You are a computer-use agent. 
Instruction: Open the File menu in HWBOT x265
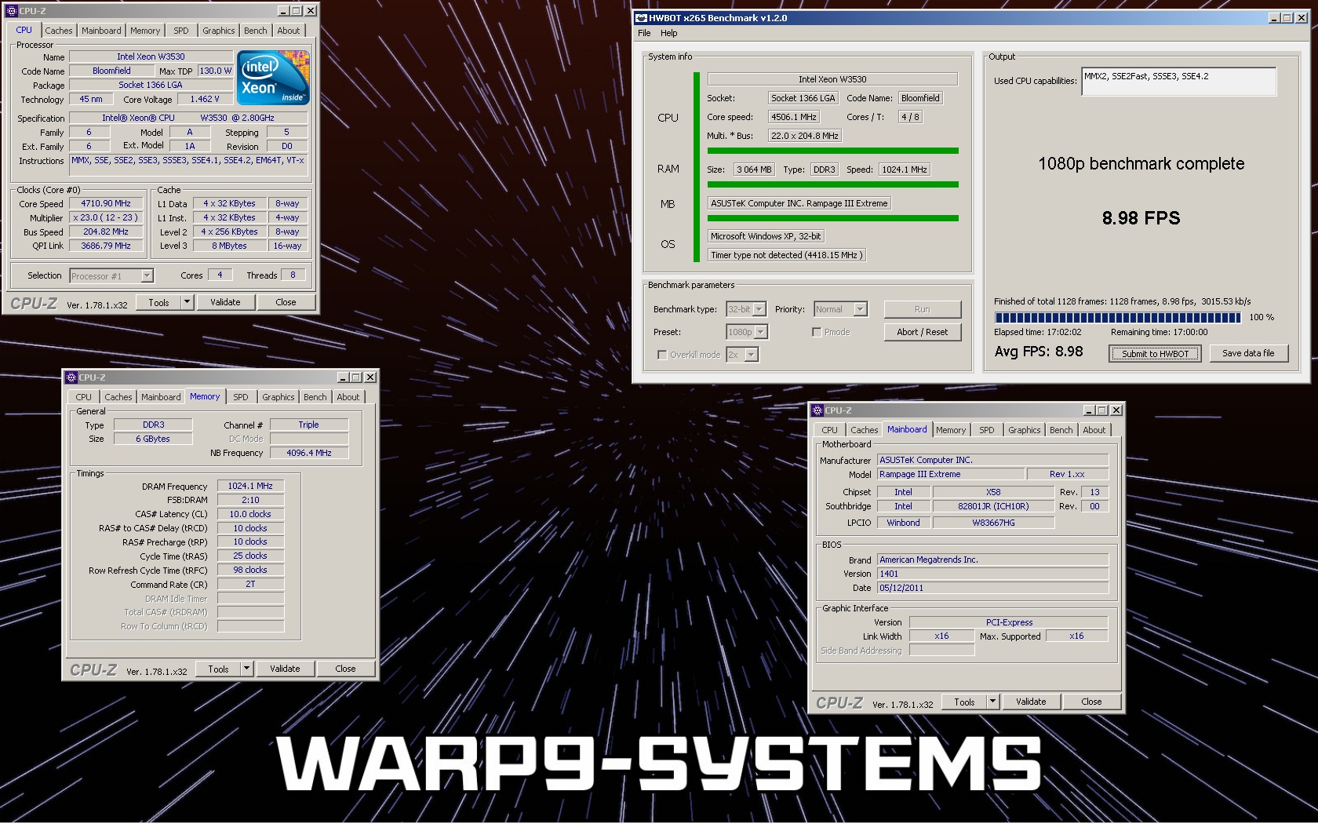tap(644, 33)
